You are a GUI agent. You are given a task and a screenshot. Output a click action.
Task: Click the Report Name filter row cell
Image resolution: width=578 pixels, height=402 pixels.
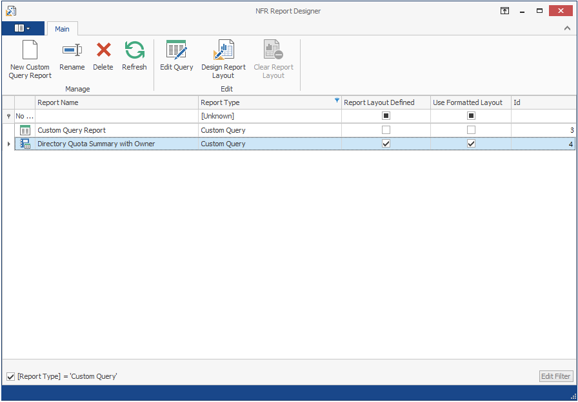point(116,116)
